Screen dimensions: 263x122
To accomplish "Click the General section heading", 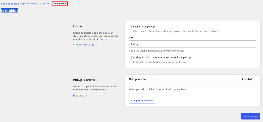I will tap(78, 26).
